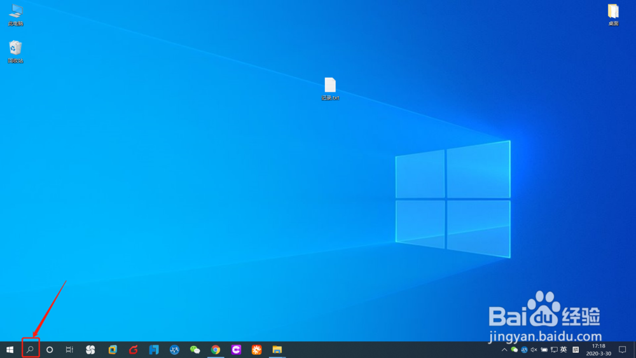The height and width of the screenshot is (358, 636).
Task: Open the red swirl taskbar app
Action: click(133, 350)
